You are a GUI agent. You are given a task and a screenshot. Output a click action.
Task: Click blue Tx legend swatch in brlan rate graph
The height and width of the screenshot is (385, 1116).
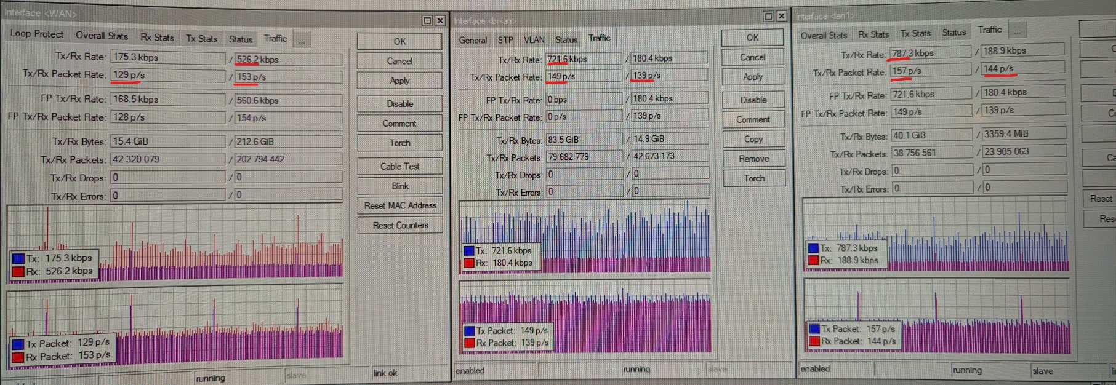pos(469,251)
